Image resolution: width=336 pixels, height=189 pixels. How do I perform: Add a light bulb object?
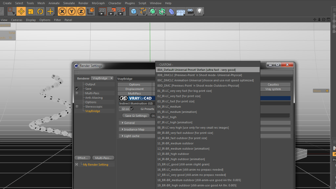pyautogui.click(x=200, y=11)
